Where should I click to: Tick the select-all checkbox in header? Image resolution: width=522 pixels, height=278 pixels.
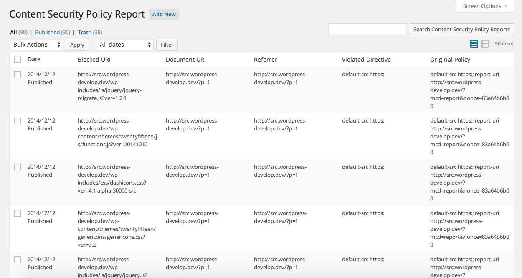pos(18,59)
